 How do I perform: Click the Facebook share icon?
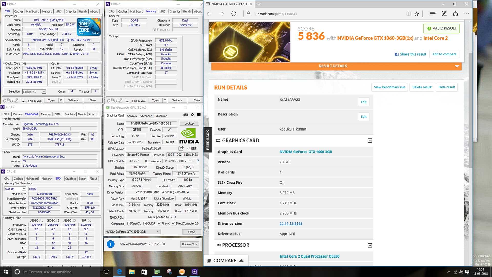click(397, 54)
